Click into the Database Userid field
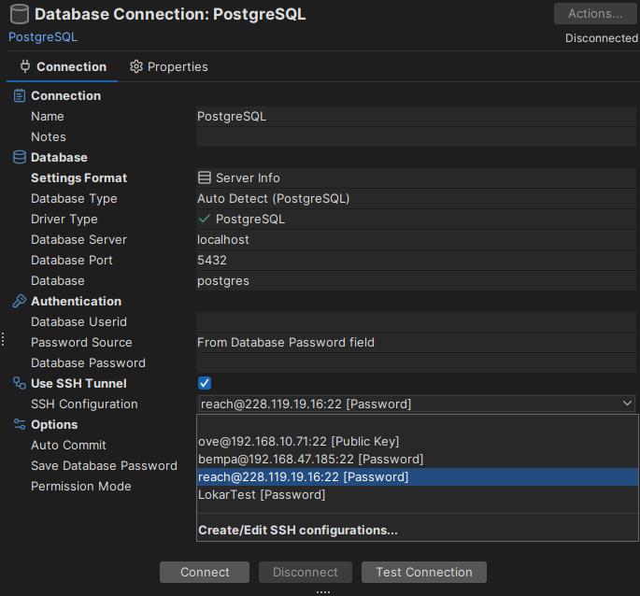 pyautogui.click(x=416, y=321)
